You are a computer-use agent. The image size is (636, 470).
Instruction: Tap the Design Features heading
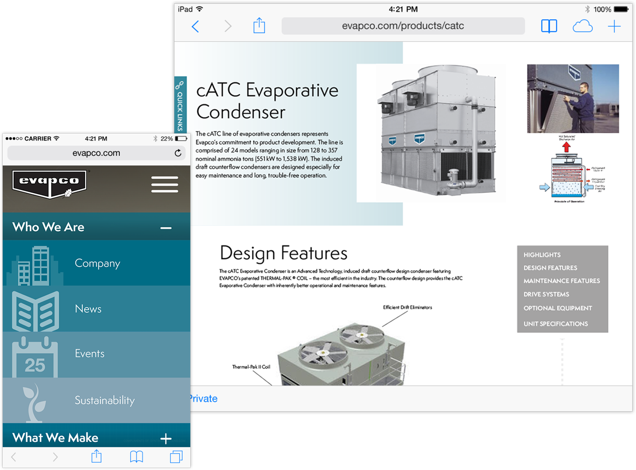pyautogui.click(x=284, y=253)
